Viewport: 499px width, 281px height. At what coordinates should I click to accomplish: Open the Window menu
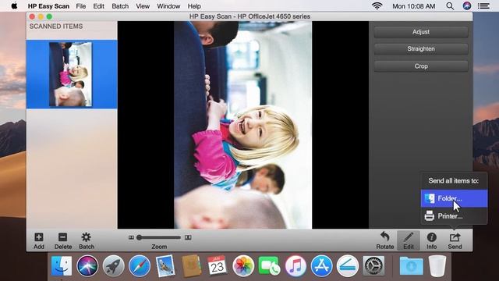click(168, 6)
